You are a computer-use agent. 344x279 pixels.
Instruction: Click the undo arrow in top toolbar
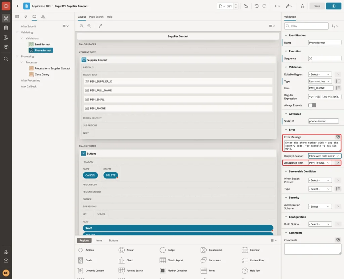[256, 6]
